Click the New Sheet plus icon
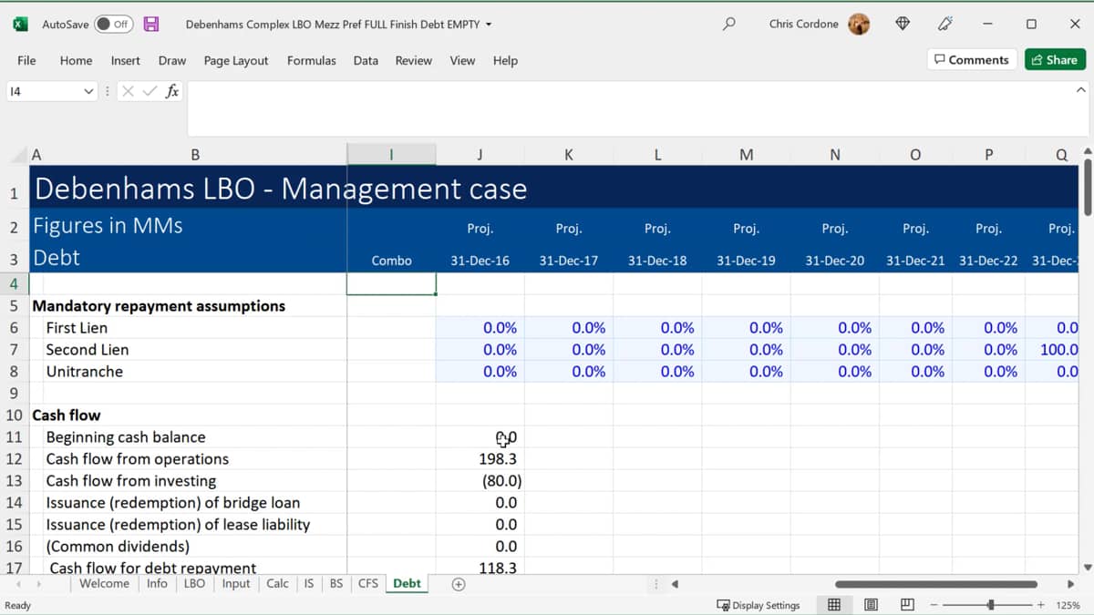Image resolution: width=1094 pixels, height=615 pixels. pyautogui.click(x=459, y=584)
